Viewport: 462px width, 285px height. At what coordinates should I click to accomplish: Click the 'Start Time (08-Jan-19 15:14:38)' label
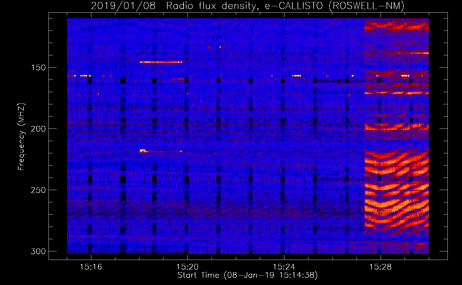[248, 275]
